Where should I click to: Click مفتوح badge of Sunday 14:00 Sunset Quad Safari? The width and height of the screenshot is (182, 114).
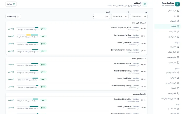43,108
